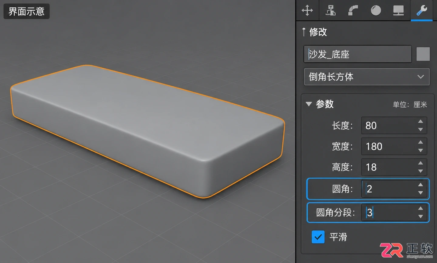Click the 平滑 label text
437x263 pixels.
click(x=338, y=237)
